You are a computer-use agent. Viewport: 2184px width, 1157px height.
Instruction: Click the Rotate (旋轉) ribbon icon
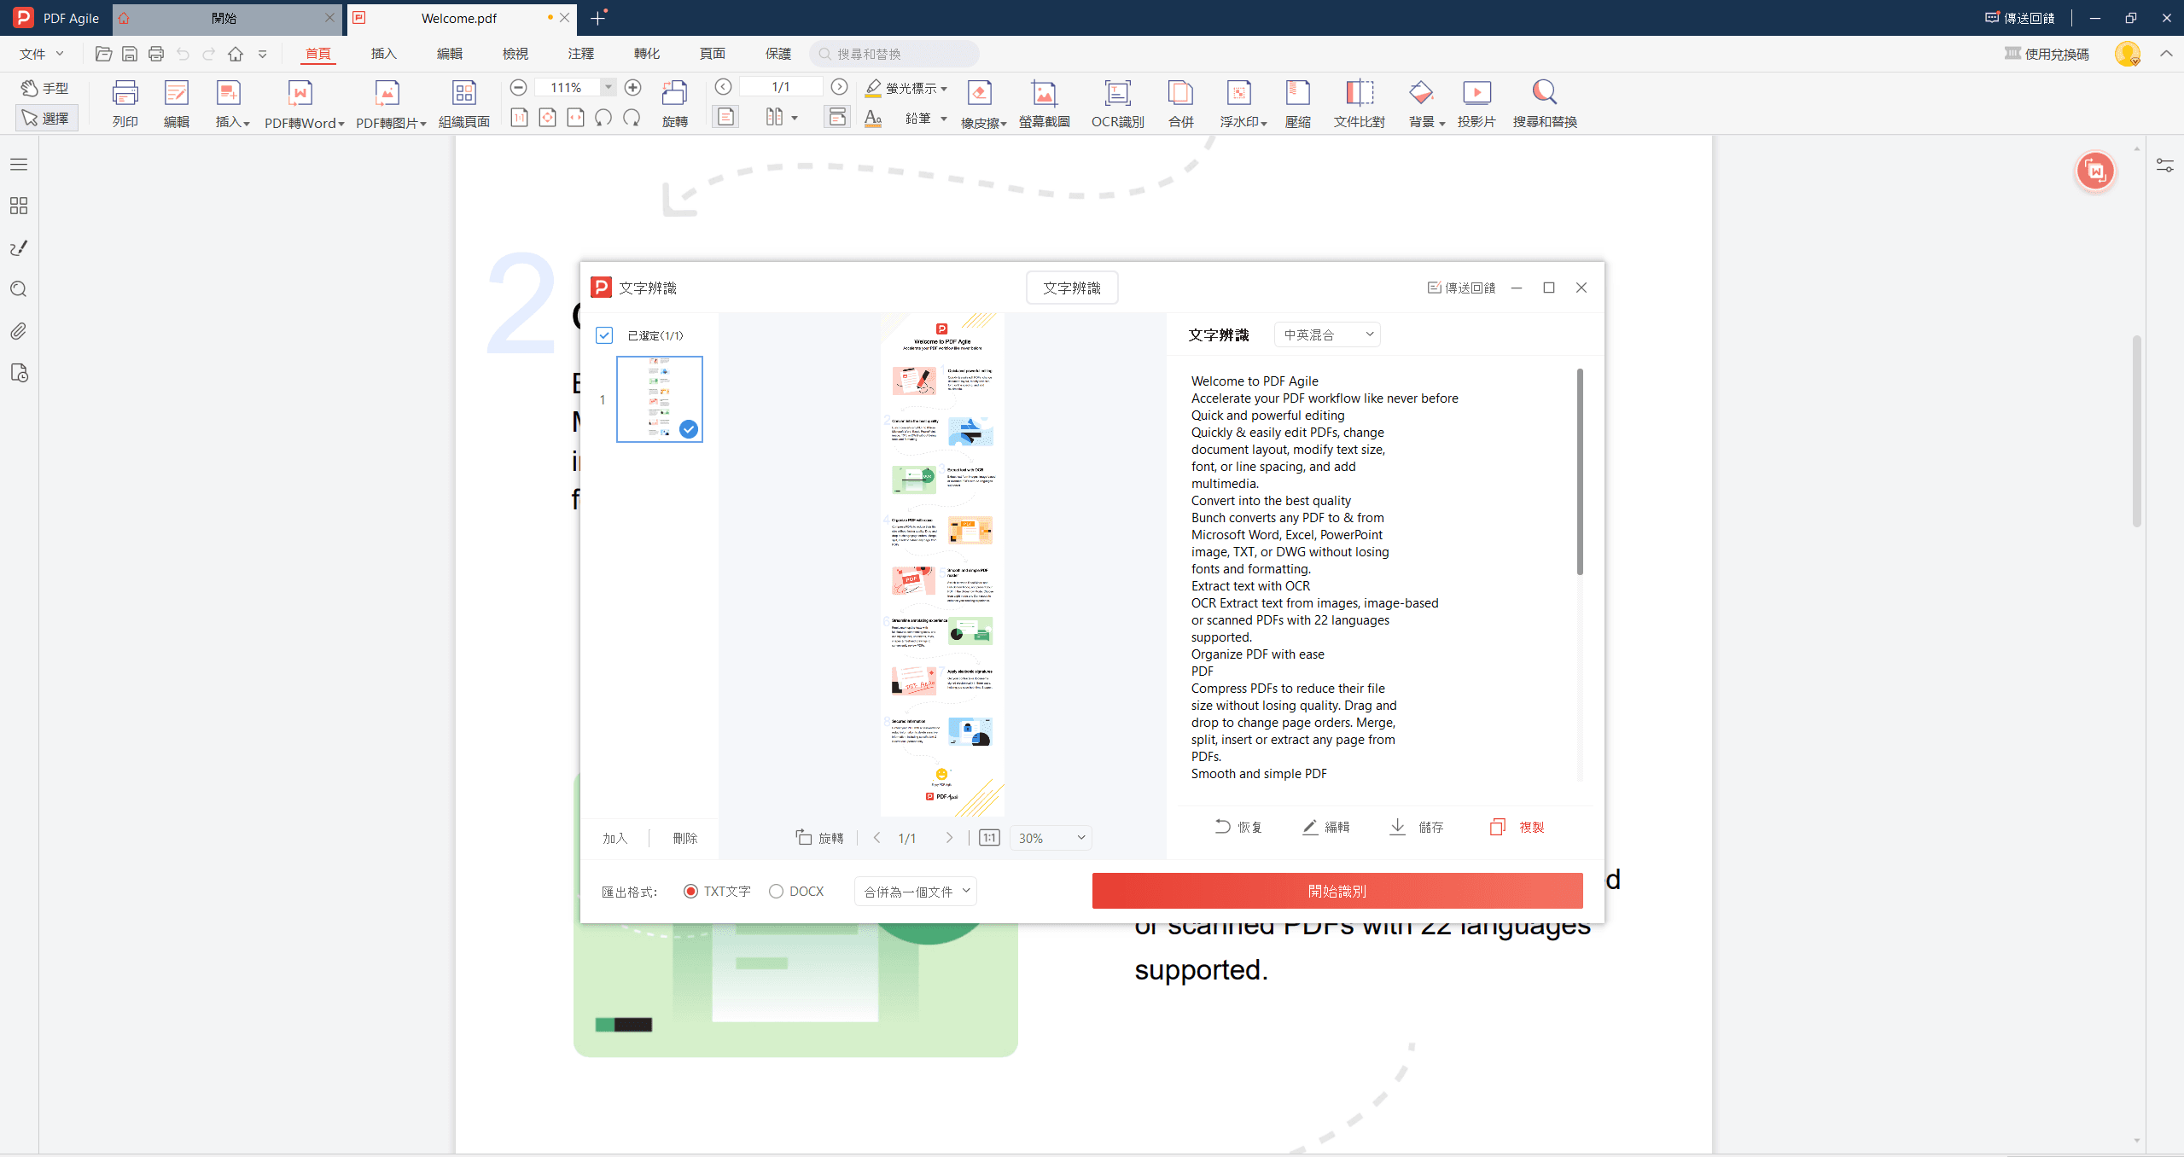pyautogui.click(x=674, y=103)
